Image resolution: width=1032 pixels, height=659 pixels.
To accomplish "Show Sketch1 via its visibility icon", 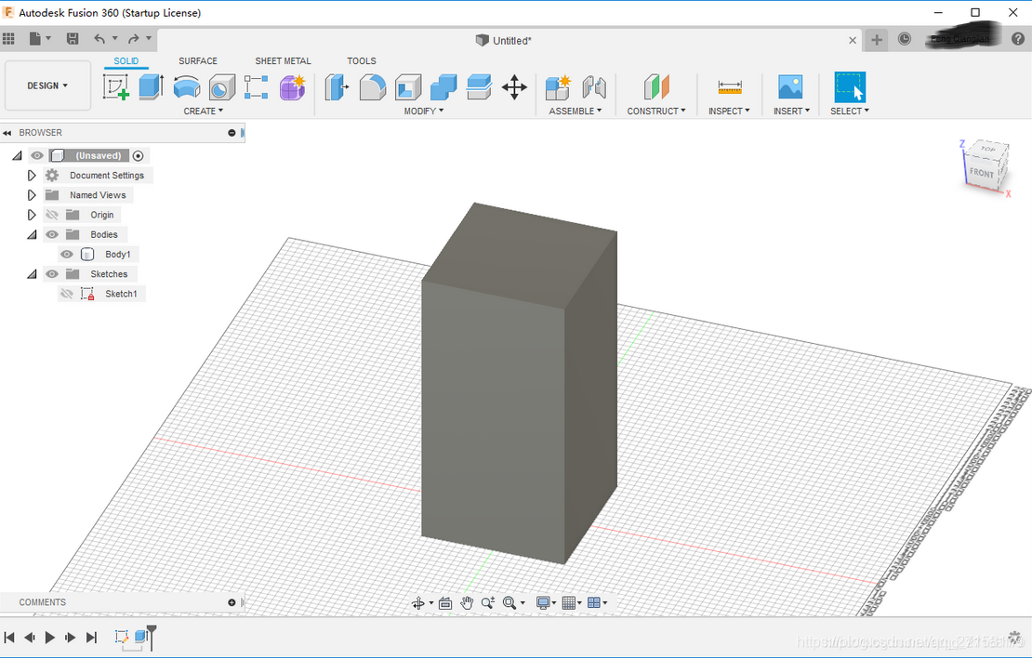I will [x=67, y=294].
